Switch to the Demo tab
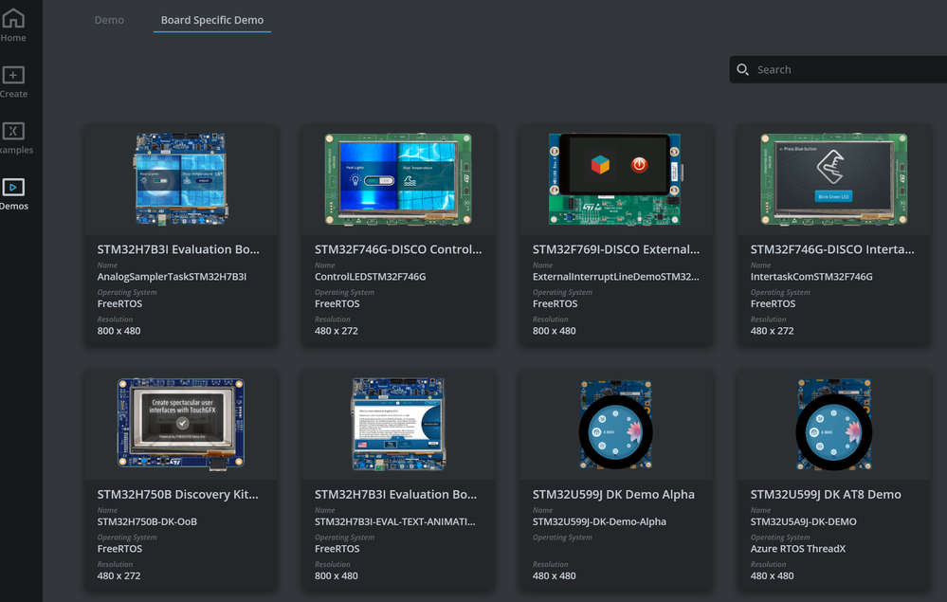This screenshot has width=947, height=602. click(109, 19)
